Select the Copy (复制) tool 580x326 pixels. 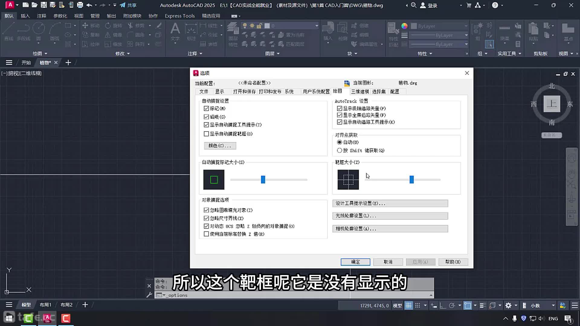click(91, 35)
